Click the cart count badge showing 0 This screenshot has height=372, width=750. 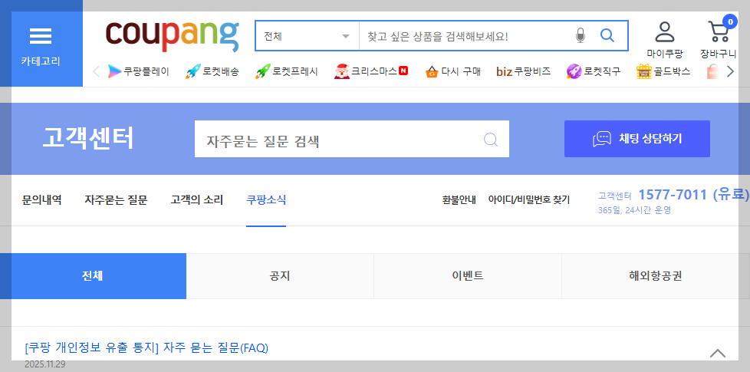point(730,22)
